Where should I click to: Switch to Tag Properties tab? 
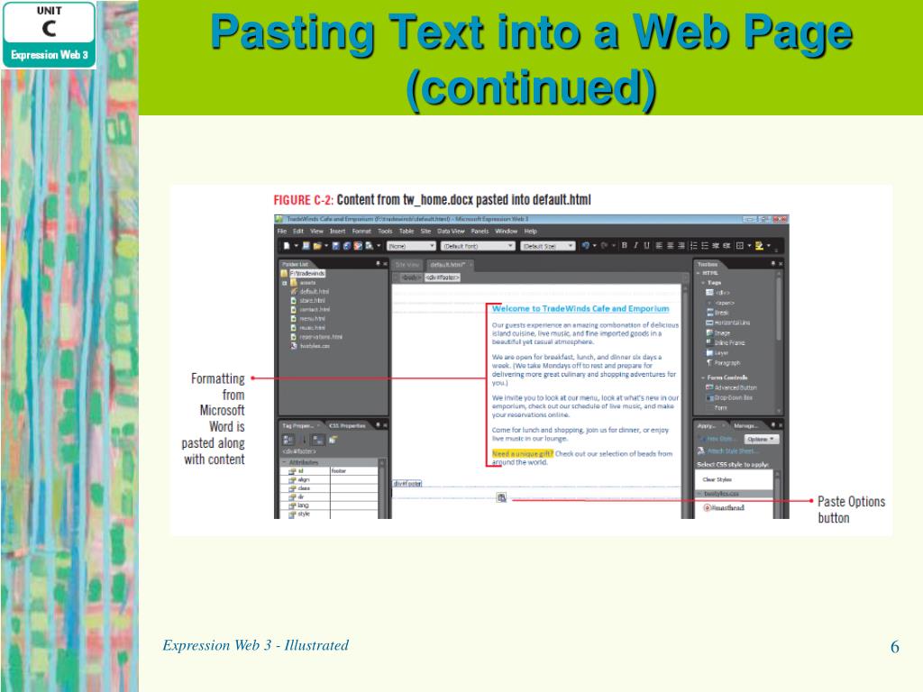pyautogui.click(x=297, y=425)
